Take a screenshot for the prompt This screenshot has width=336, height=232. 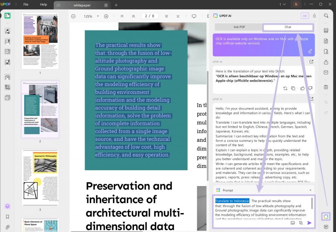click(x=301, y=223)
